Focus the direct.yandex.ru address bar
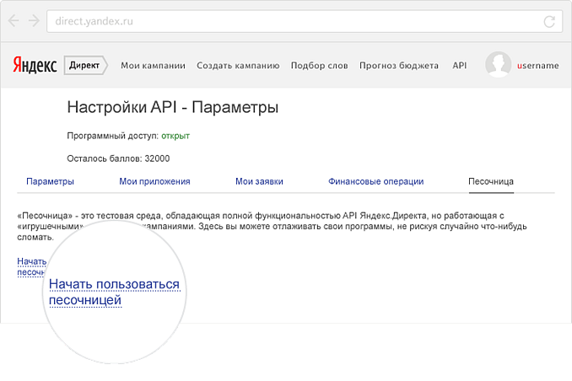 pos(287,19)
